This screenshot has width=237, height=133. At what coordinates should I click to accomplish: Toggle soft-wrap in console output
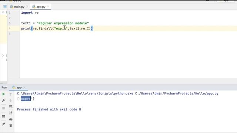click(x=11, y=107)
